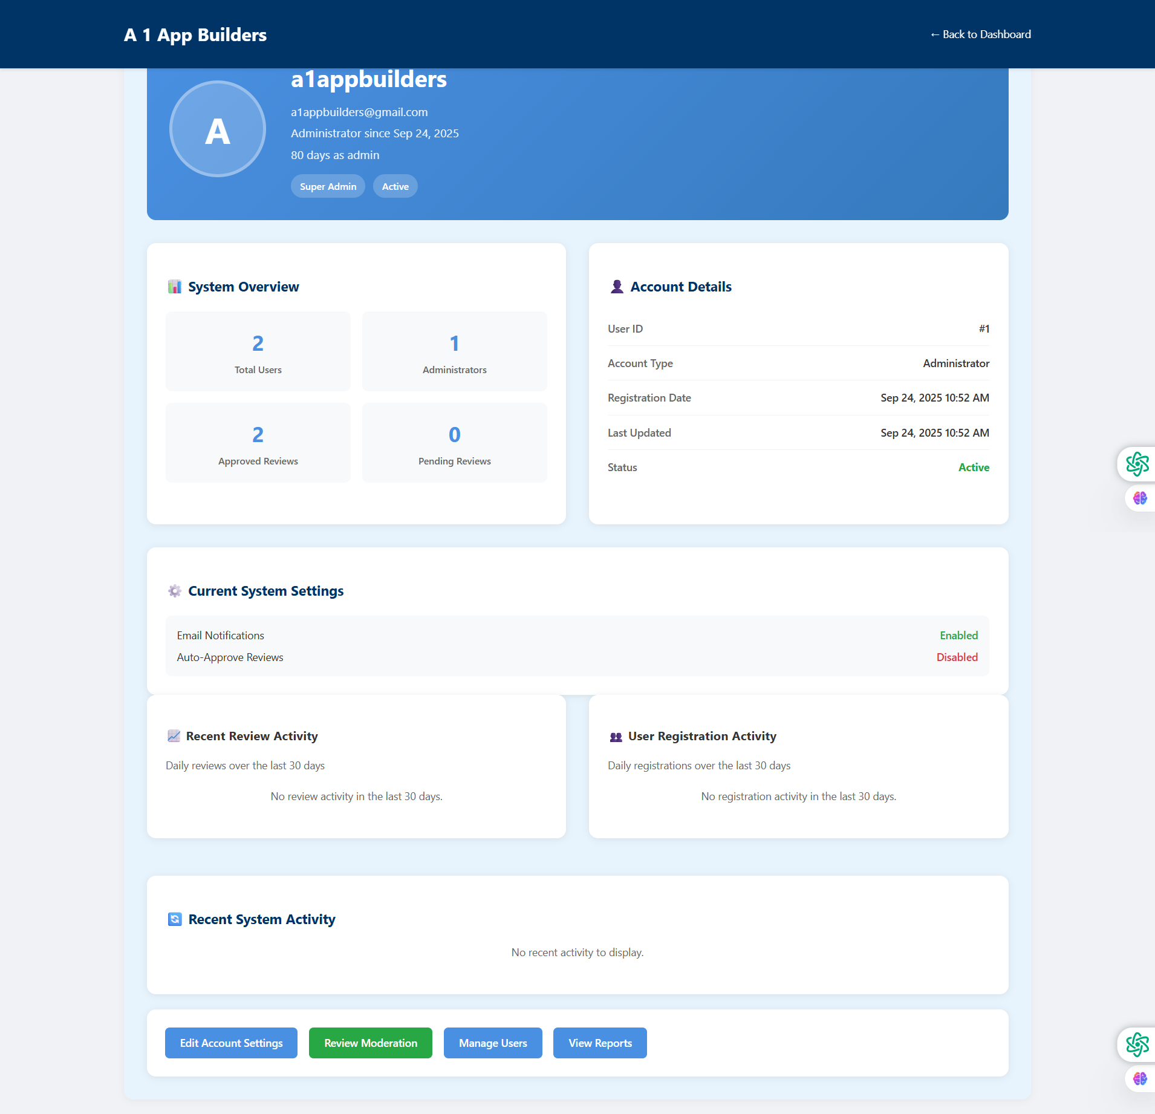This screenshot has width=1155, height=1114.
Task: Click the profile avatar circle with letter A
Action: click(x=218, y=129)
